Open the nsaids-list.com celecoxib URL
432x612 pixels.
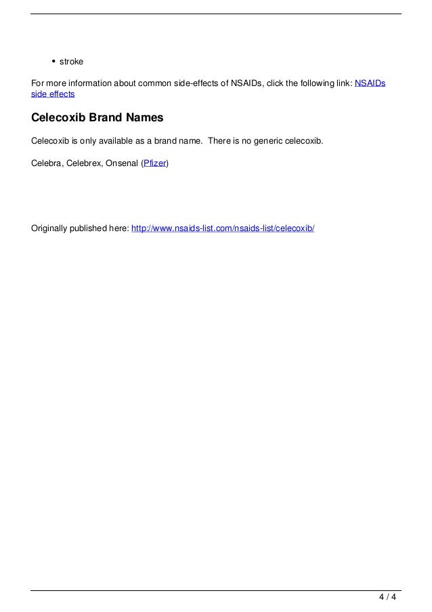coord(223,228)
